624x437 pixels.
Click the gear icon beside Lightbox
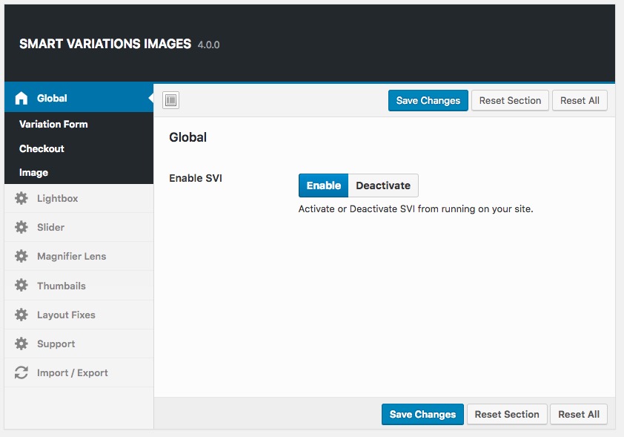pyautogui.click(x=21, y=198)
